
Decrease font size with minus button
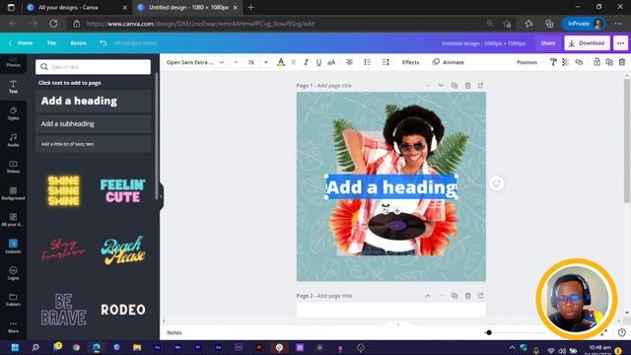click(236, 62)
